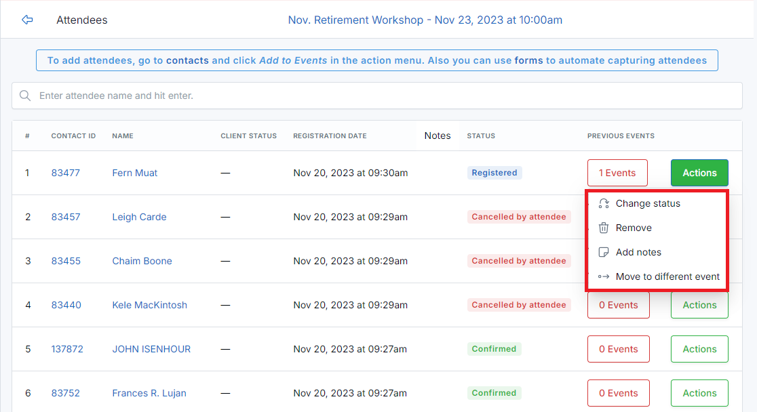Image resolution: width=757 pixels, height=412 pixels.
Task: Open the contacts link in banner
Action: (187, 60)
